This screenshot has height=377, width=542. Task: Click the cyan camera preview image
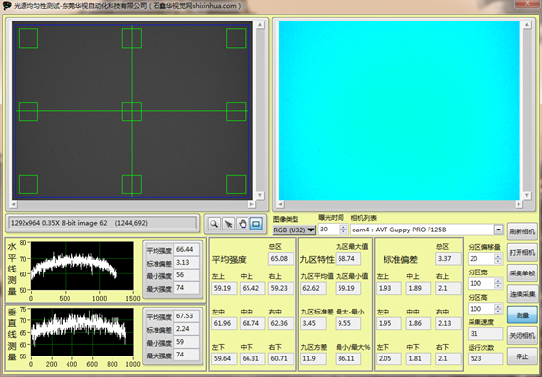click(399, 110)
